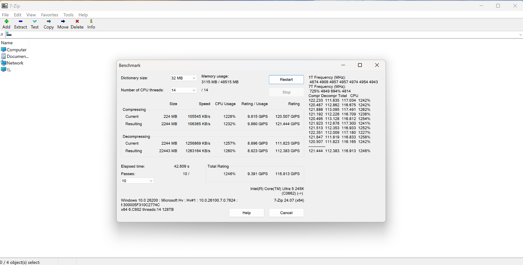Screen dimensions: 523x265
Task: Select the Network item in file list
Action: [15, 63]
